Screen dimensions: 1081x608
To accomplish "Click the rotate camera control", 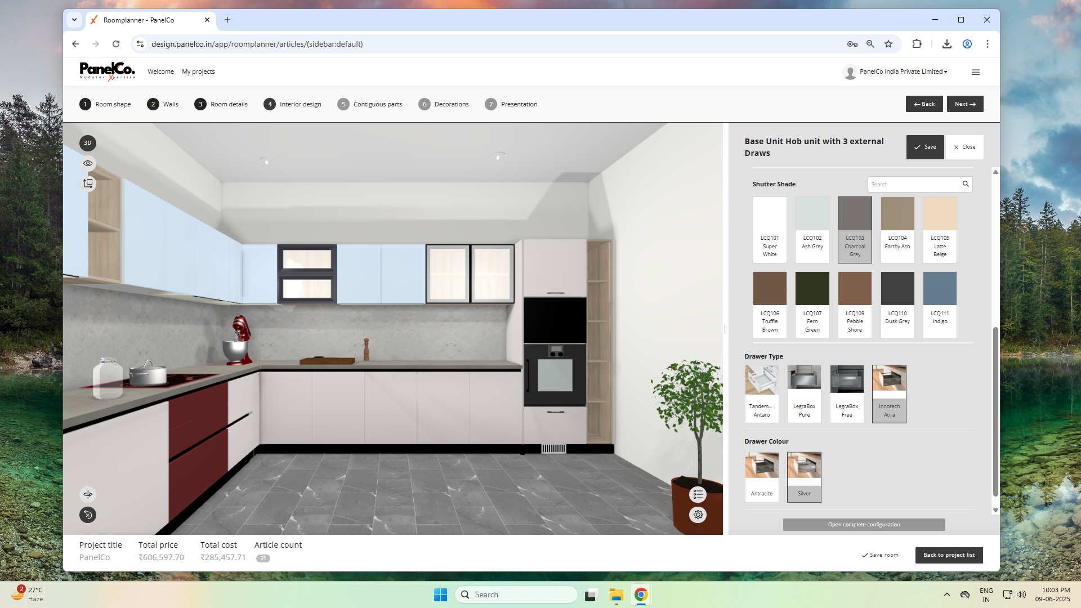I will (87, 494).
